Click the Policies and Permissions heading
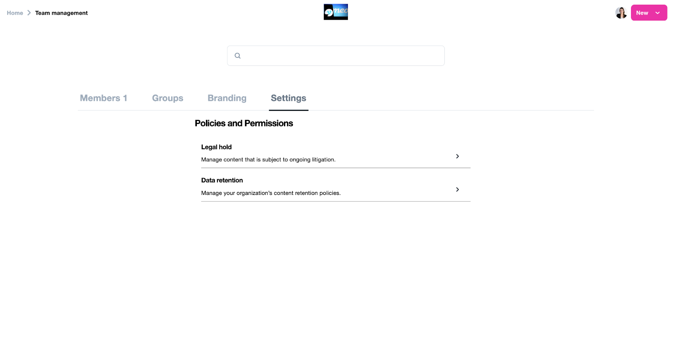The height and width of the screenshot is (342, 673). pyautogui.click(x=244, y=124)
